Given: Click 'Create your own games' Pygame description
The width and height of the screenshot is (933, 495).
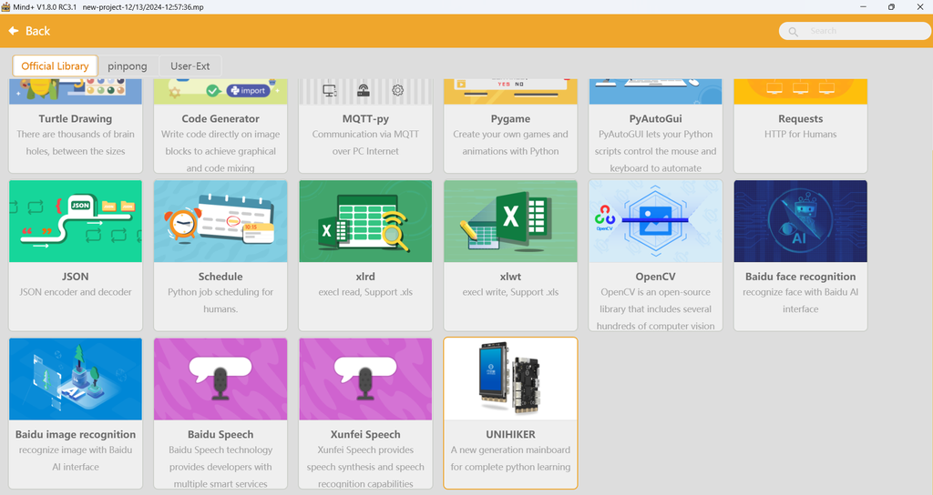Looking at the screenshot, I should 510,143.
